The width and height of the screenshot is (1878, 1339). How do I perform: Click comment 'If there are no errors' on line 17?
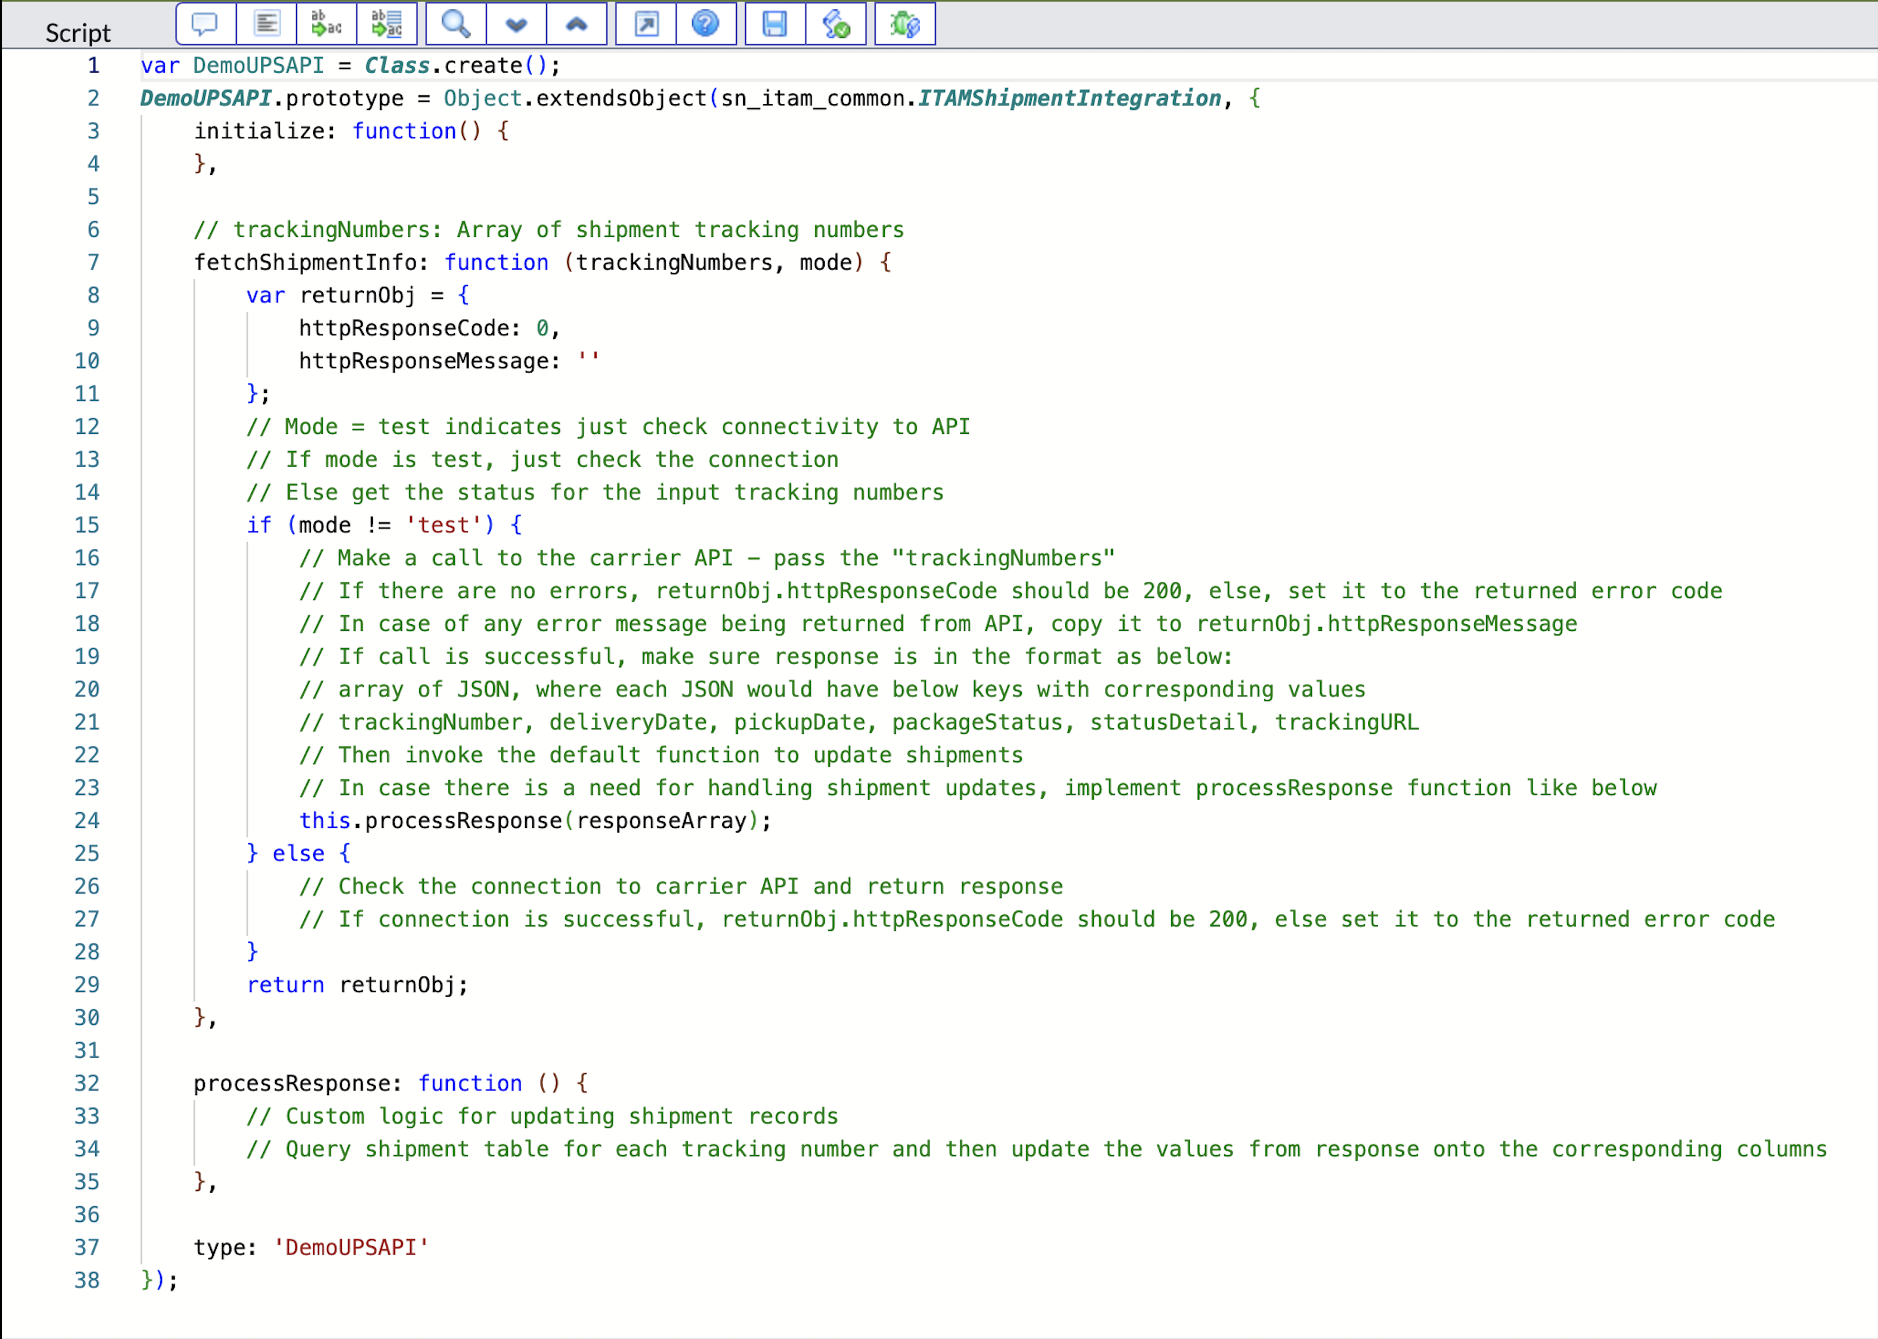(x=1010, y=591)
